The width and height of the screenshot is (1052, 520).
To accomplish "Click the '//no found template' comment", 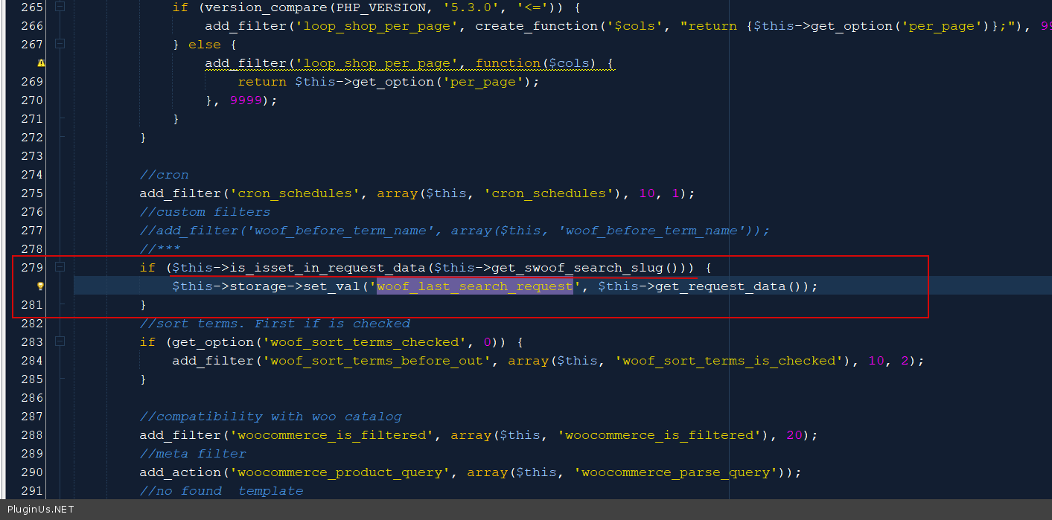I will click(221, 491).
